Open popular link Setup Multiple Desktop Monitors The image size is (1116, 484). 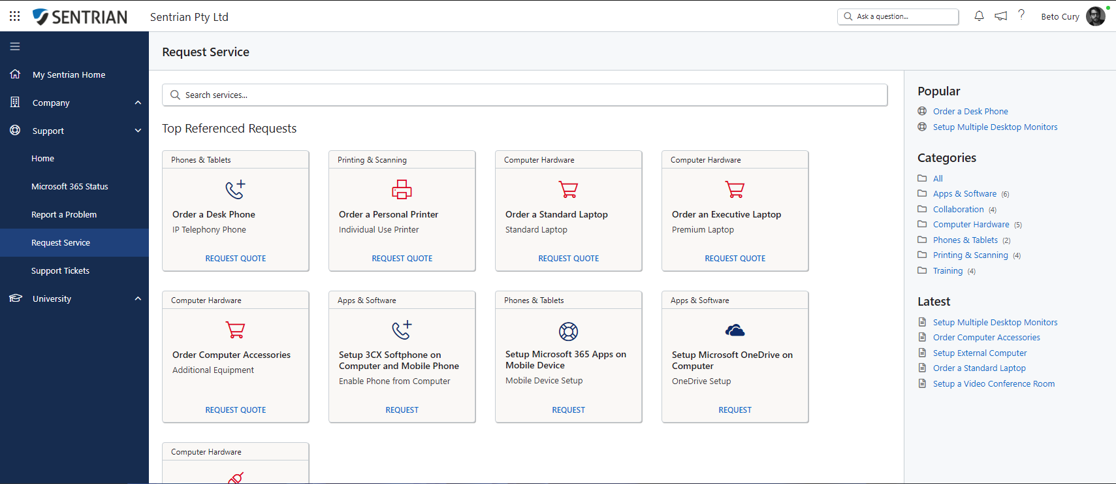click(x=995, y=127)
